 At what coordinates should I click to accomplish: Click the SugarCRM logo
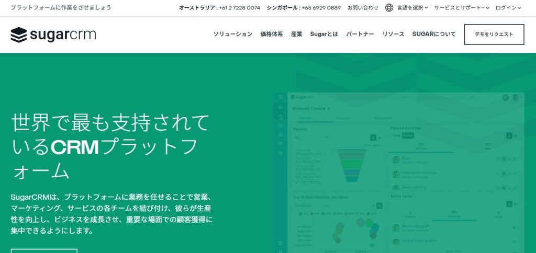tap(53, 34)
